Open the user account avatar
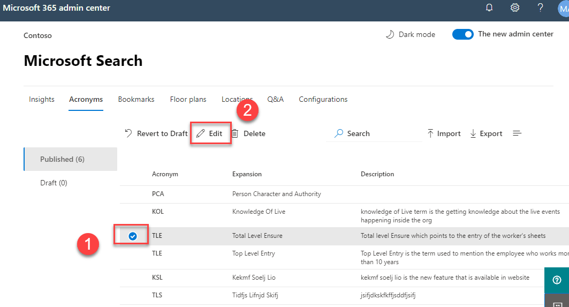The height and width of the screenshot is (307, 569). [x=563, y=9]
